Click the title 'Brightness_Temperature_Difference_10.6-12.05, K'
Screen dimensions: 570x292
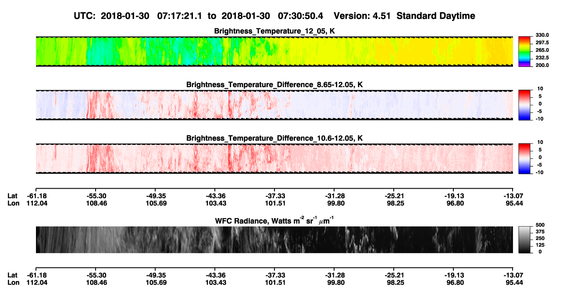coord(275,138)
